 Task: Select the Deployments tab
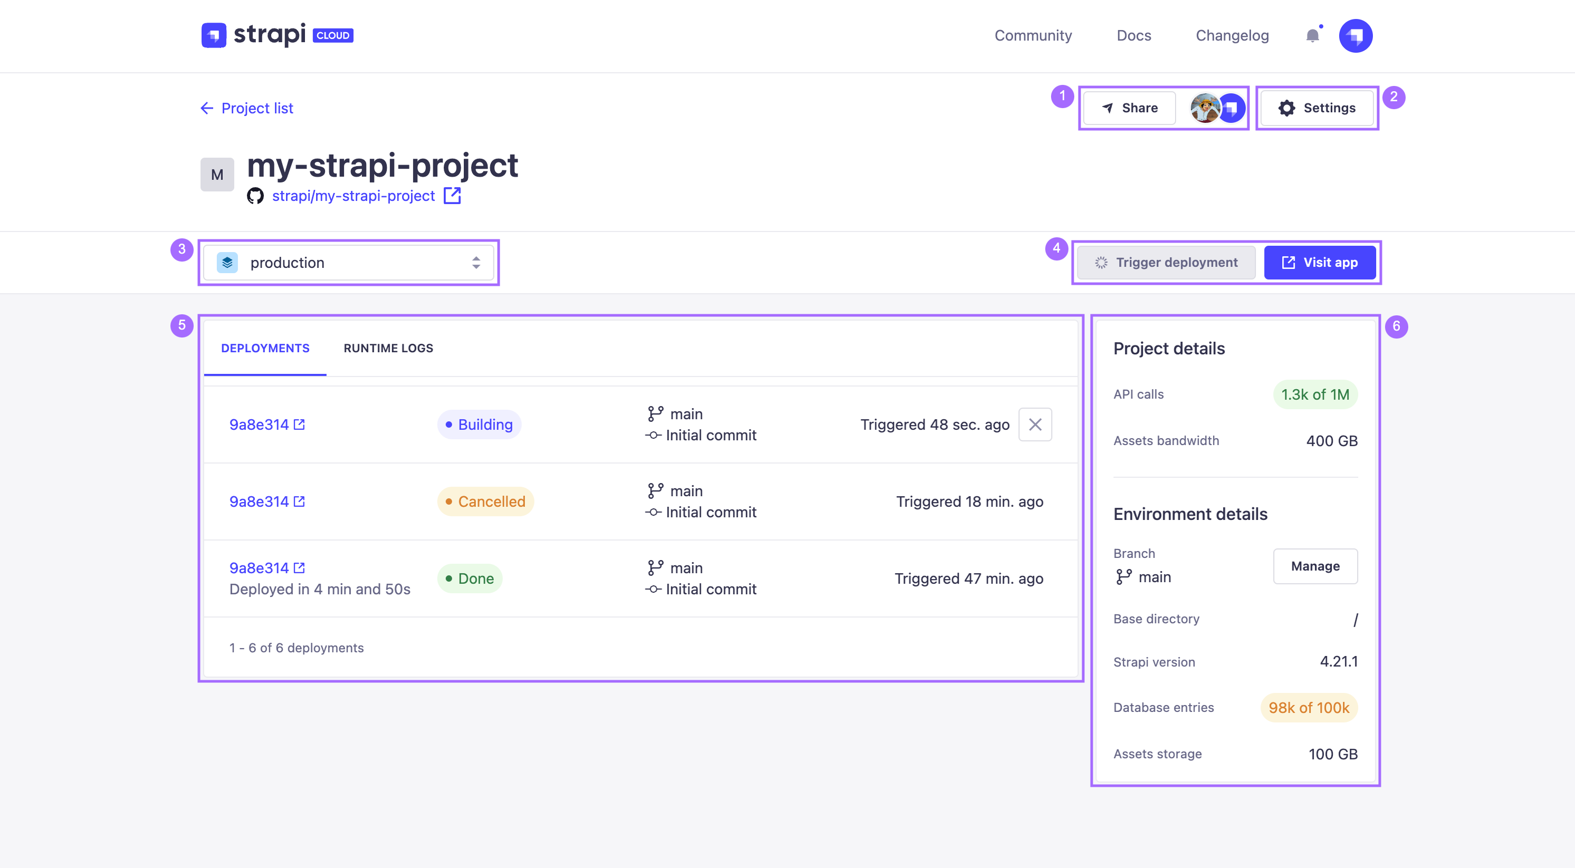pyautogui.click(x=264, y=348)
